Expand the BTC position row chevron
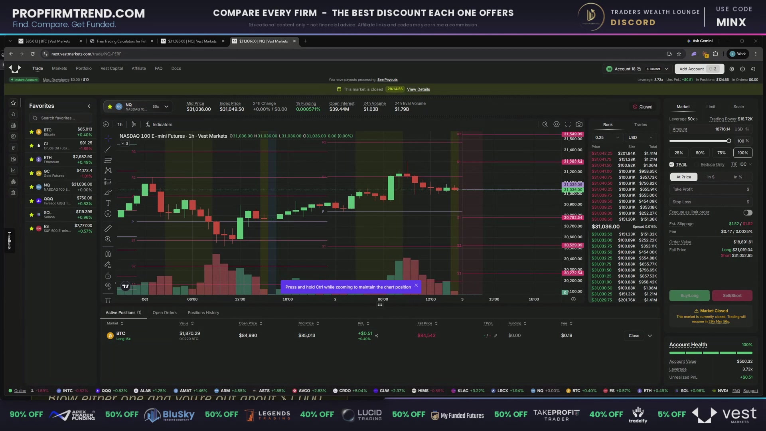The width and height of the screenshot is (766, 431). pyautogui.click(x=650, y=336)
